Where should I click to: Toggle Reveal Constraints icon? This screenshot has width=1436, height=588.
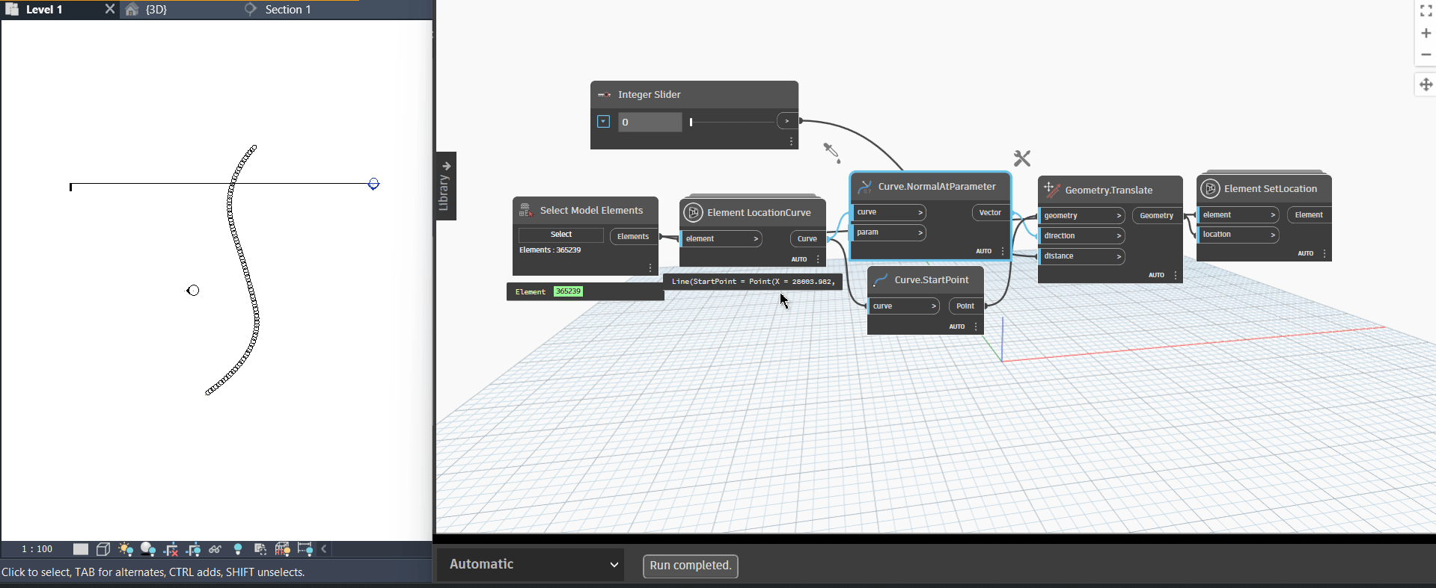click(x=305, y=549)
